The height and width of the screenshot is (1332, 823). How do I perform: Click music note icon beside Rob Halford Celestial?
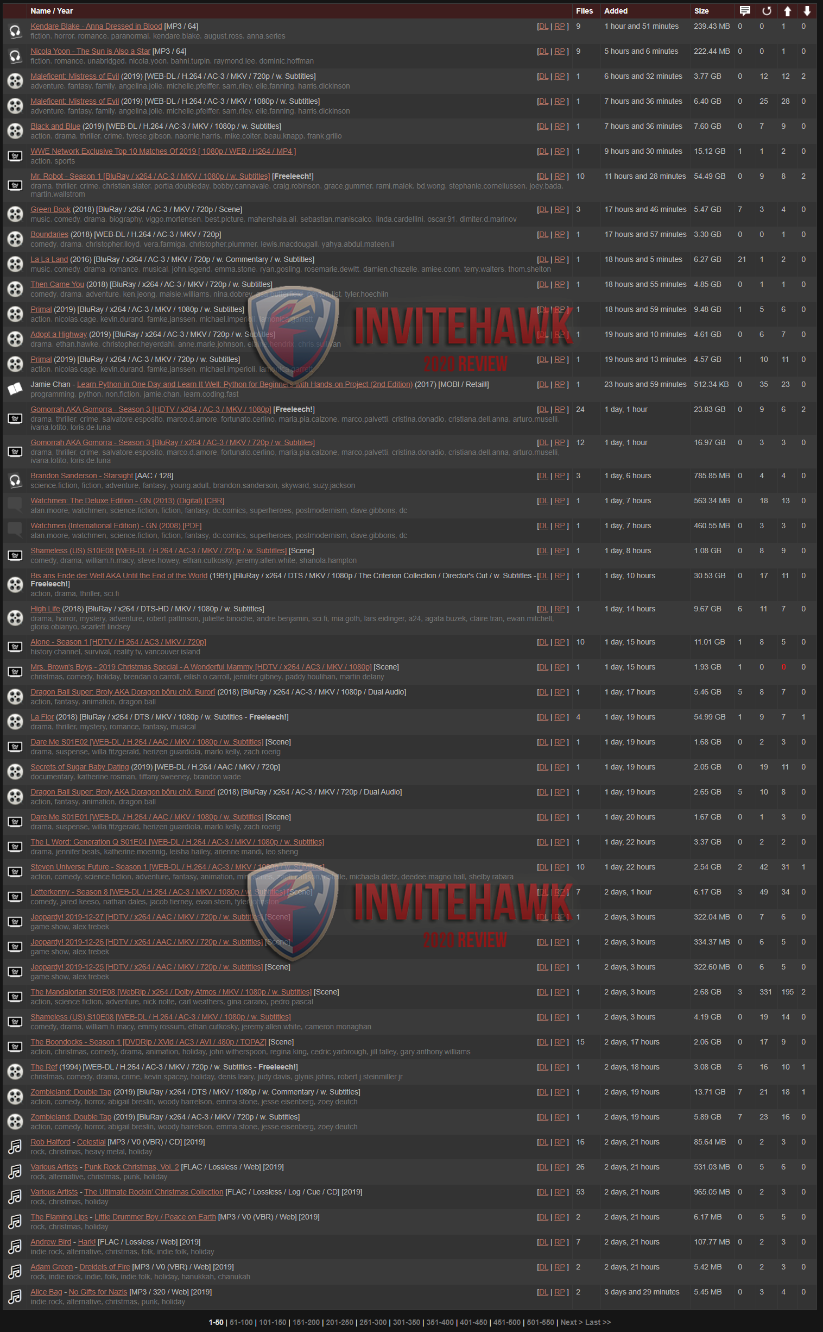(x=15, y=1147)
